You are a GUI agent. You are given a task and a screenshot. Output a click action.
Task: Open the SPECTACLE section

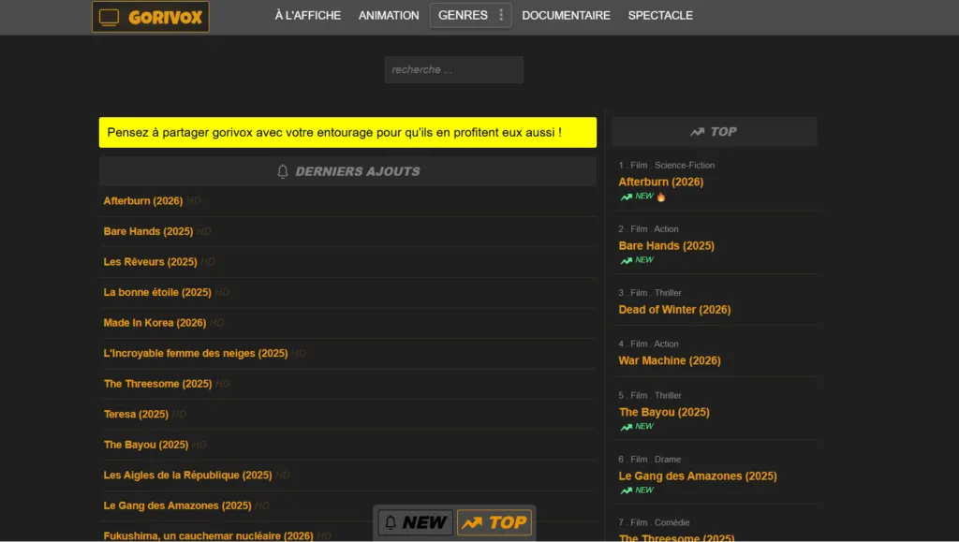(x=660, y=15)
